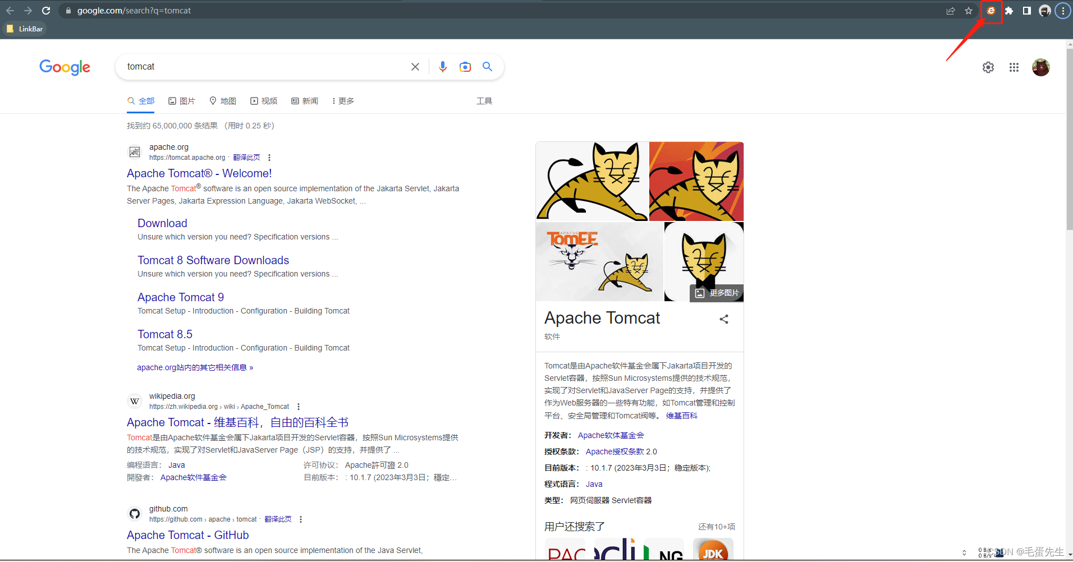Switch to the 视频 tab
The width and height of the screenshot is (1073, 562).
click(x=264, y=101)
